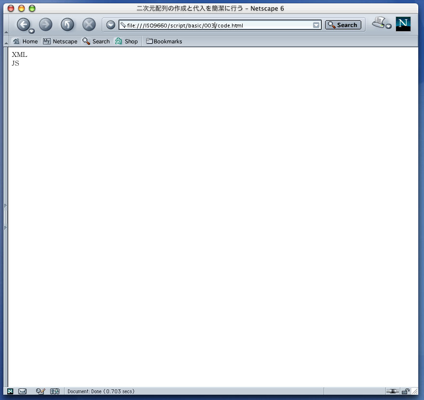Focus the URL address field
Screen dimensions: 424x400
pos(220,25)
